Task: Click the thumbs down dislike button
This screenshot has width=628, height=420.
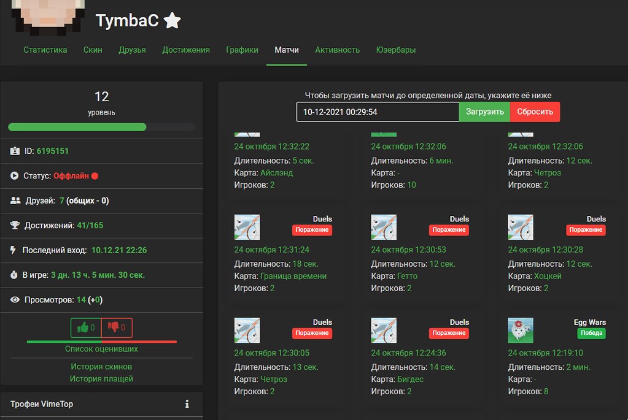Action: 117,328
